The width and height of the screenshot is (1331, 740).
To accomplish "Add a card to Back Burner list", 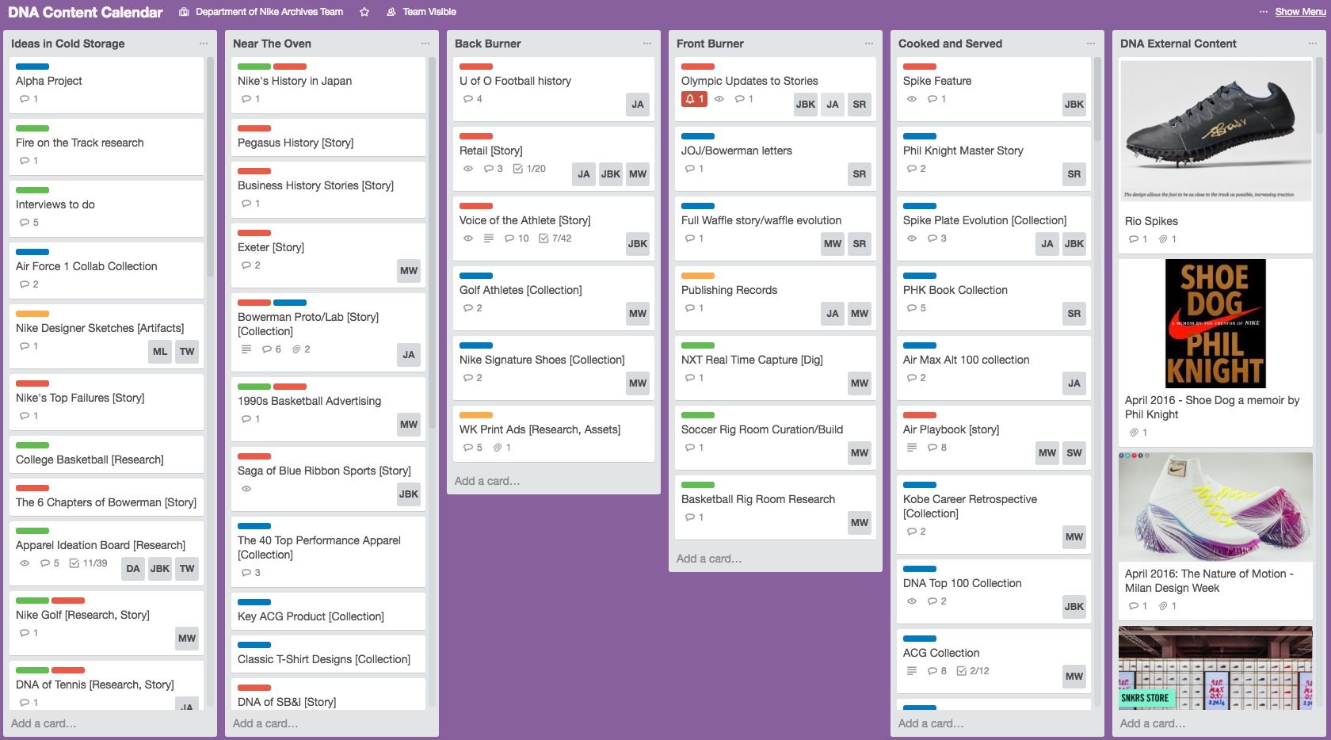I will (487, 481).
